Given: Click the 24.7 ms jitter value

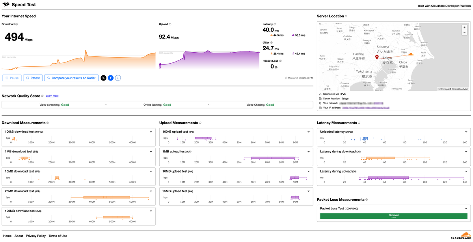Looking at the screenshot, I should tap(271, 48).
